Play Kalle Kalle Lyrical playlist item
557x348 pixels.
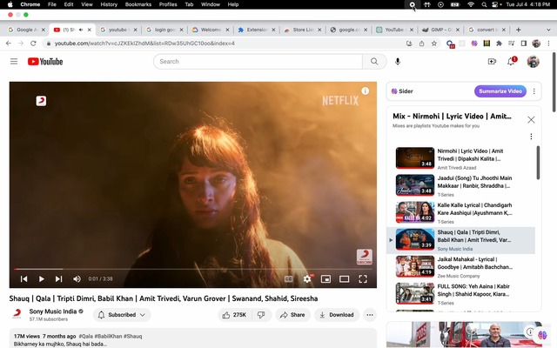tap(460, 212)
